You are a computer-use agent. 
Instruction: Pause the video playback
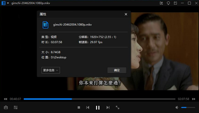pos(98,107)
